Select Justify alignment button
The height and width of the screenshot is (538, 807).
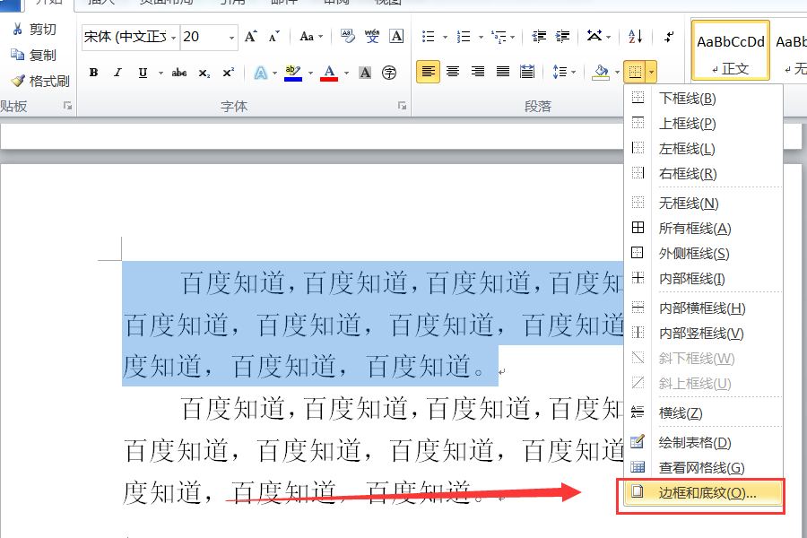click(x=502, y=72)
